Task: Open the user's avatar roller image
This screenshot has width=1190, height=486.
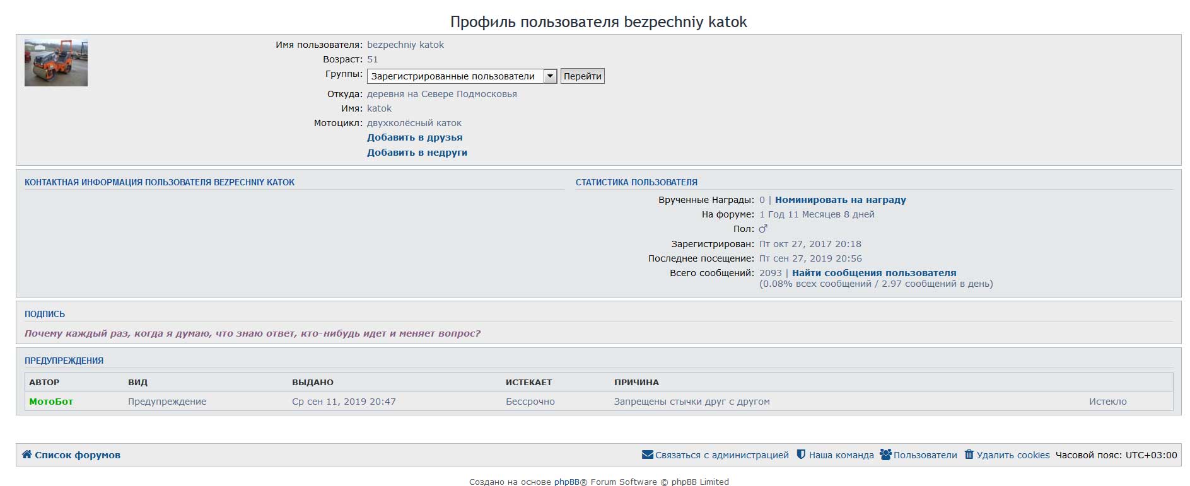Action: coord(56,62)
